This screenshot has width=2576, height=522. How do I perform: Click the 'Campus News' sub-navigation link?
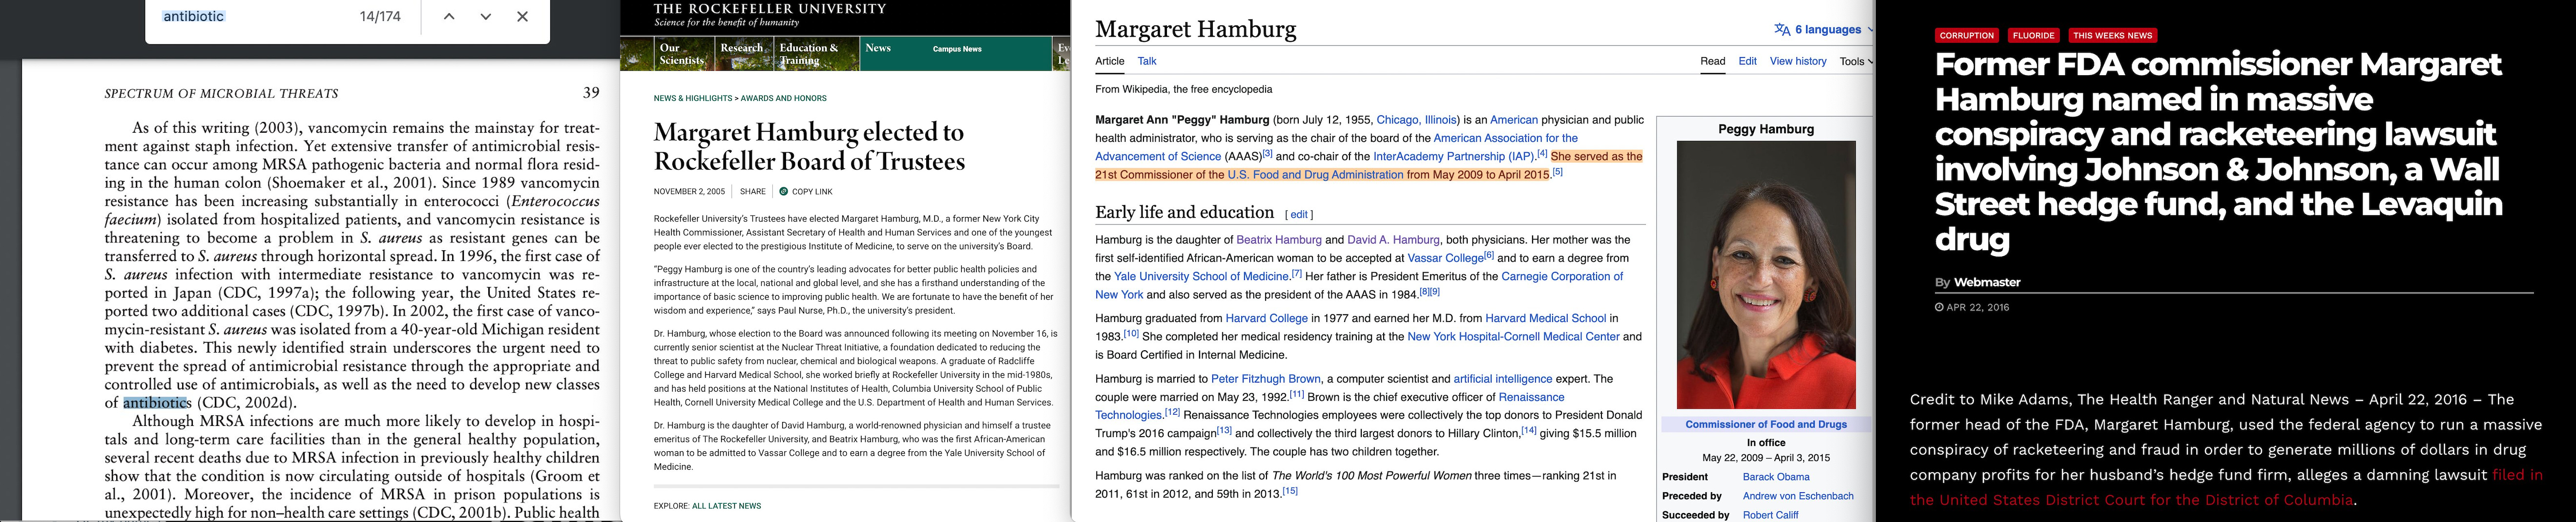[x=957, y=49]
